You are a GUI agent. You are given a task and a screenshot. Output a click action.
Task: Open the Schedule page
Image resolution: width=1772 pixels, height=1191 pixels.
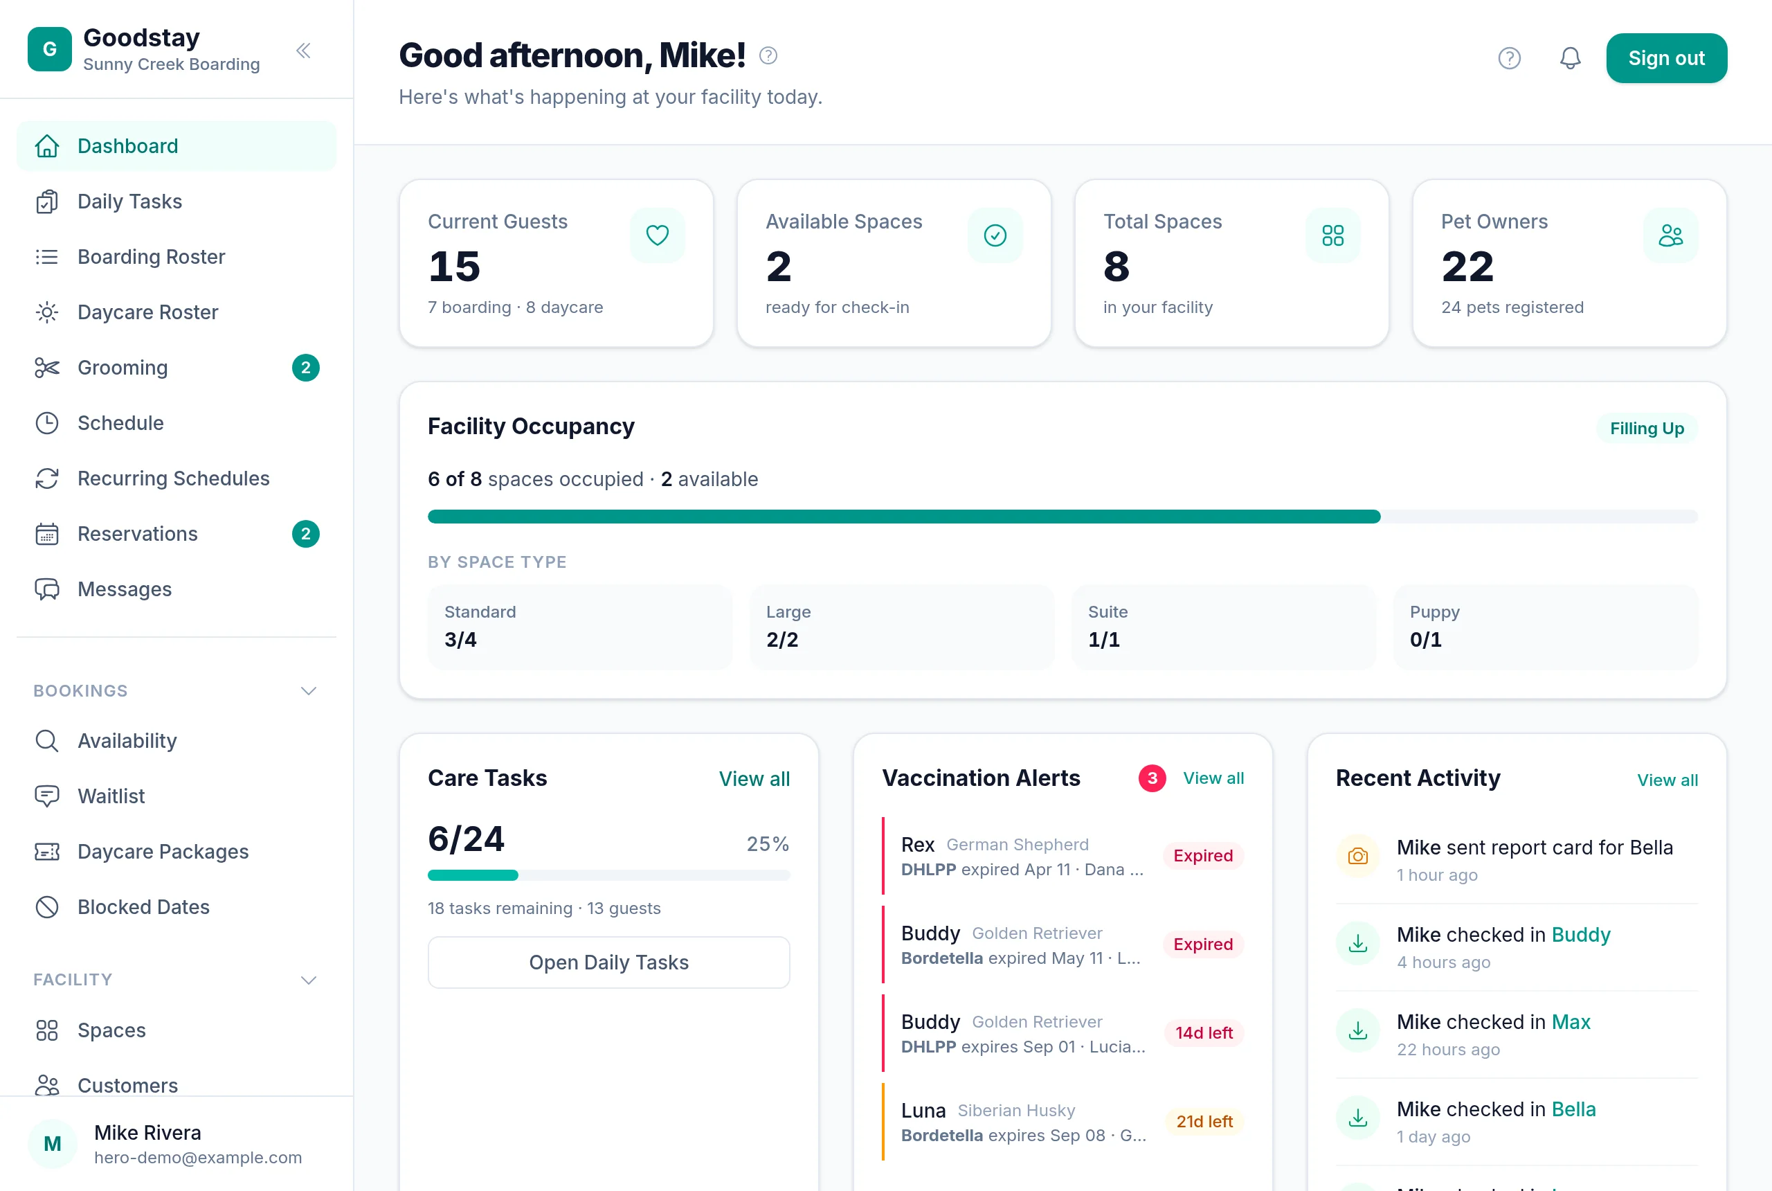coord(176,423)
